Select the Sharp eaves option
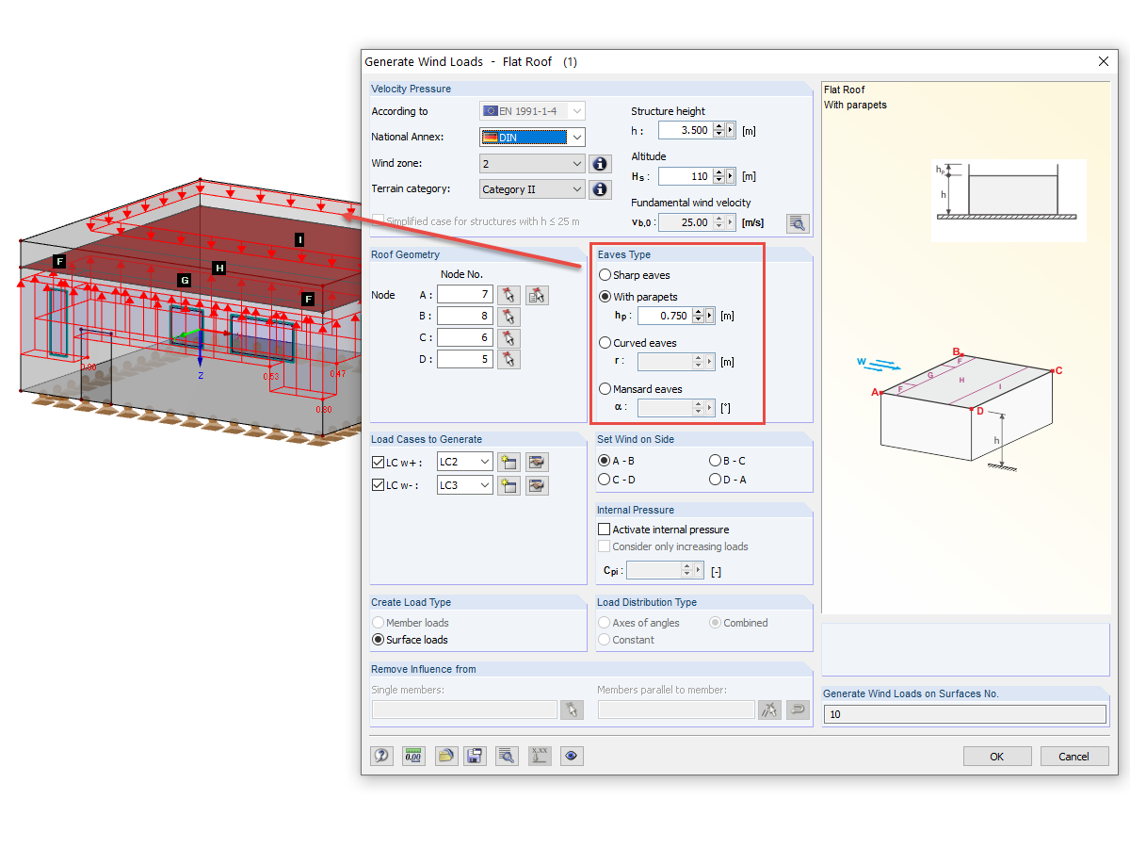The image size is (1130, 848). point(603,274)
